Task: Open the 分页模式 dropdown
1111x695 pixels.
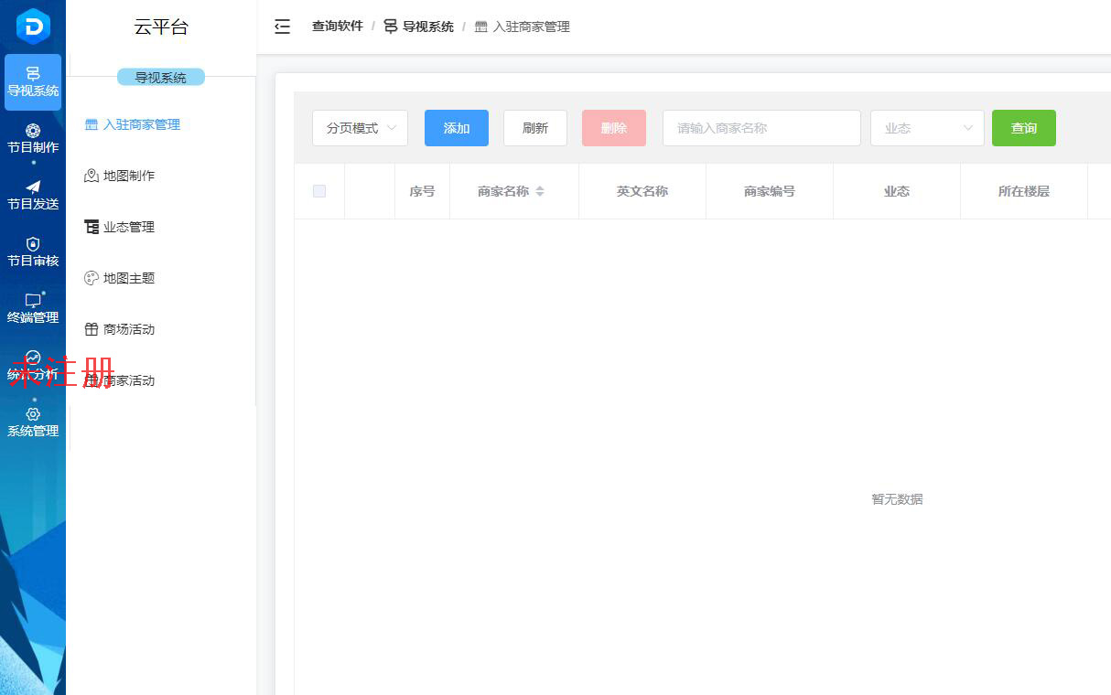Action: click(360, 128)
